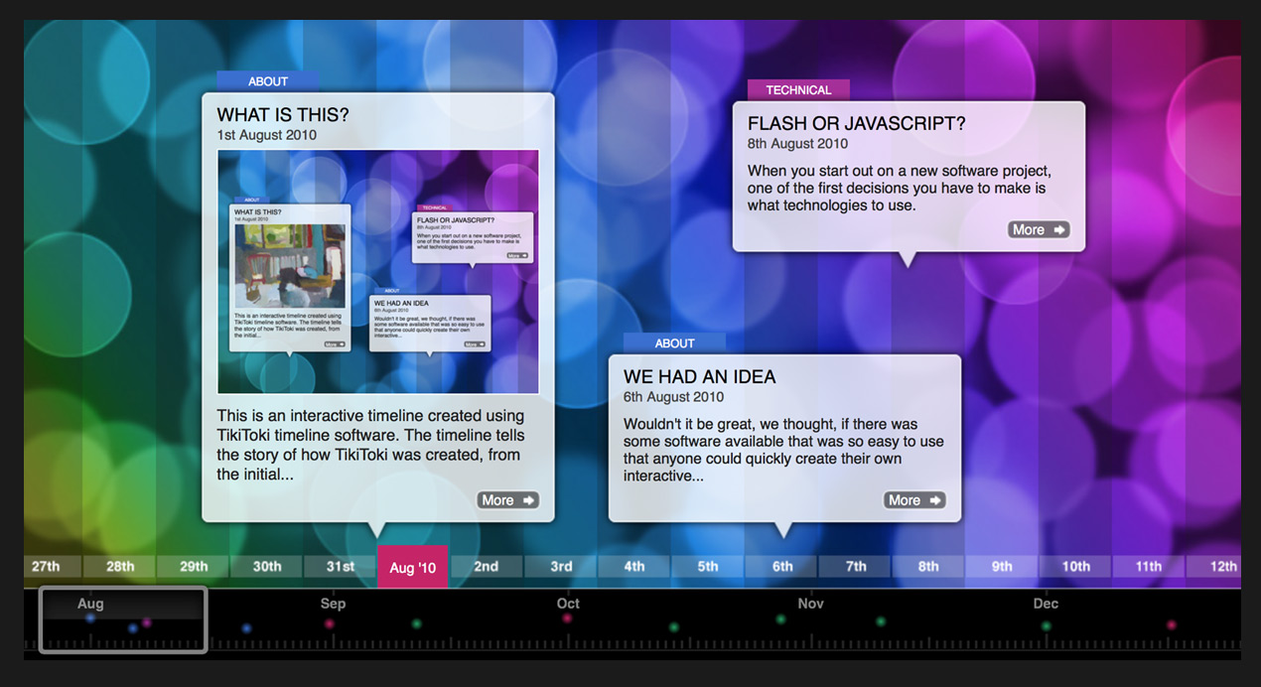Open the "We Had An Idea" story via More
This screenshot has height=687, width=1261.
point(913,499)
